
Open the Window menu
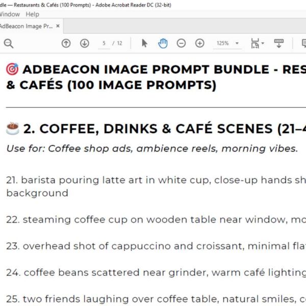10,14
